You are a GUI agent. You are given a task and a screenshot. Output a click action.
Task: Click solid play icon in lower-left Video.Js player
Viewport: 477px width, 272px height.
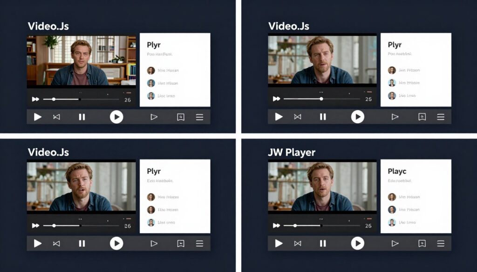tap(37, 244)
